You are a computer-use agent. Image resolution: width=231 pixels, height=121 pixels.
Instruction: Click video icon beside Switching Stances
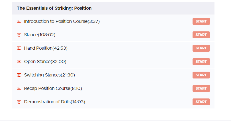(x=19, y=75)
